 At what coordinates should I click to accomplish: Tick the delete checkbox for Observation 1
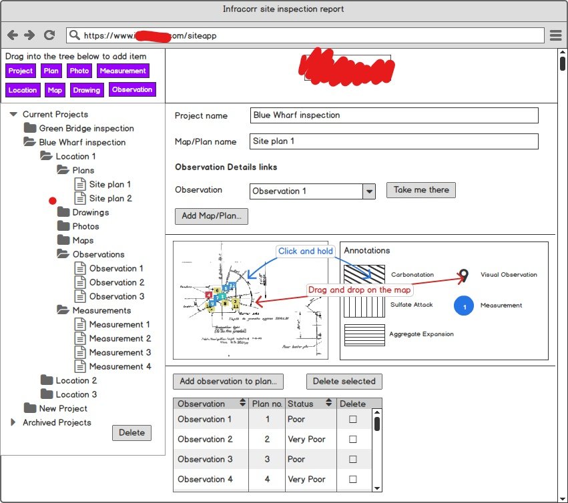tap(353, 419)
